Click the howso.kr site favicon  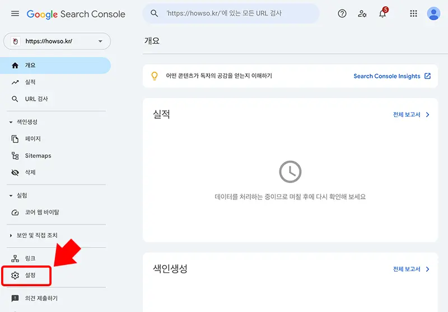16,41
